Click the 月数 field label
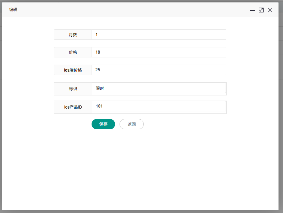Image resolution: width=283 pixels, height=213 pixels. (x=73, y=35)
